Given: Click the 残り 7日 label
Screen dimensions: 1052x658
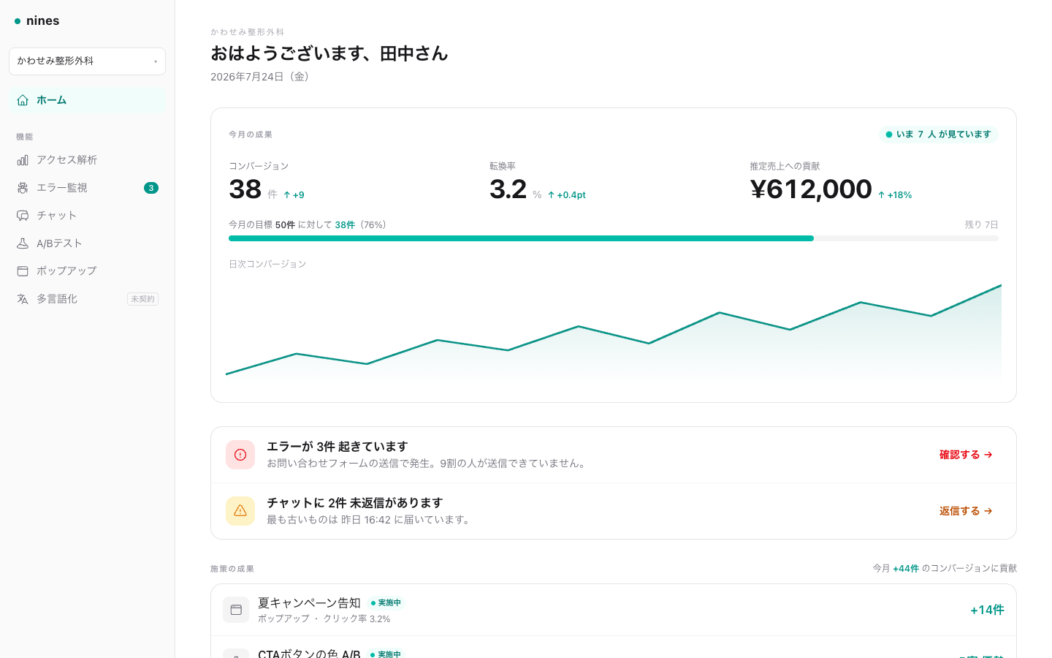Looking at the screenshot, I should (981, 225).
